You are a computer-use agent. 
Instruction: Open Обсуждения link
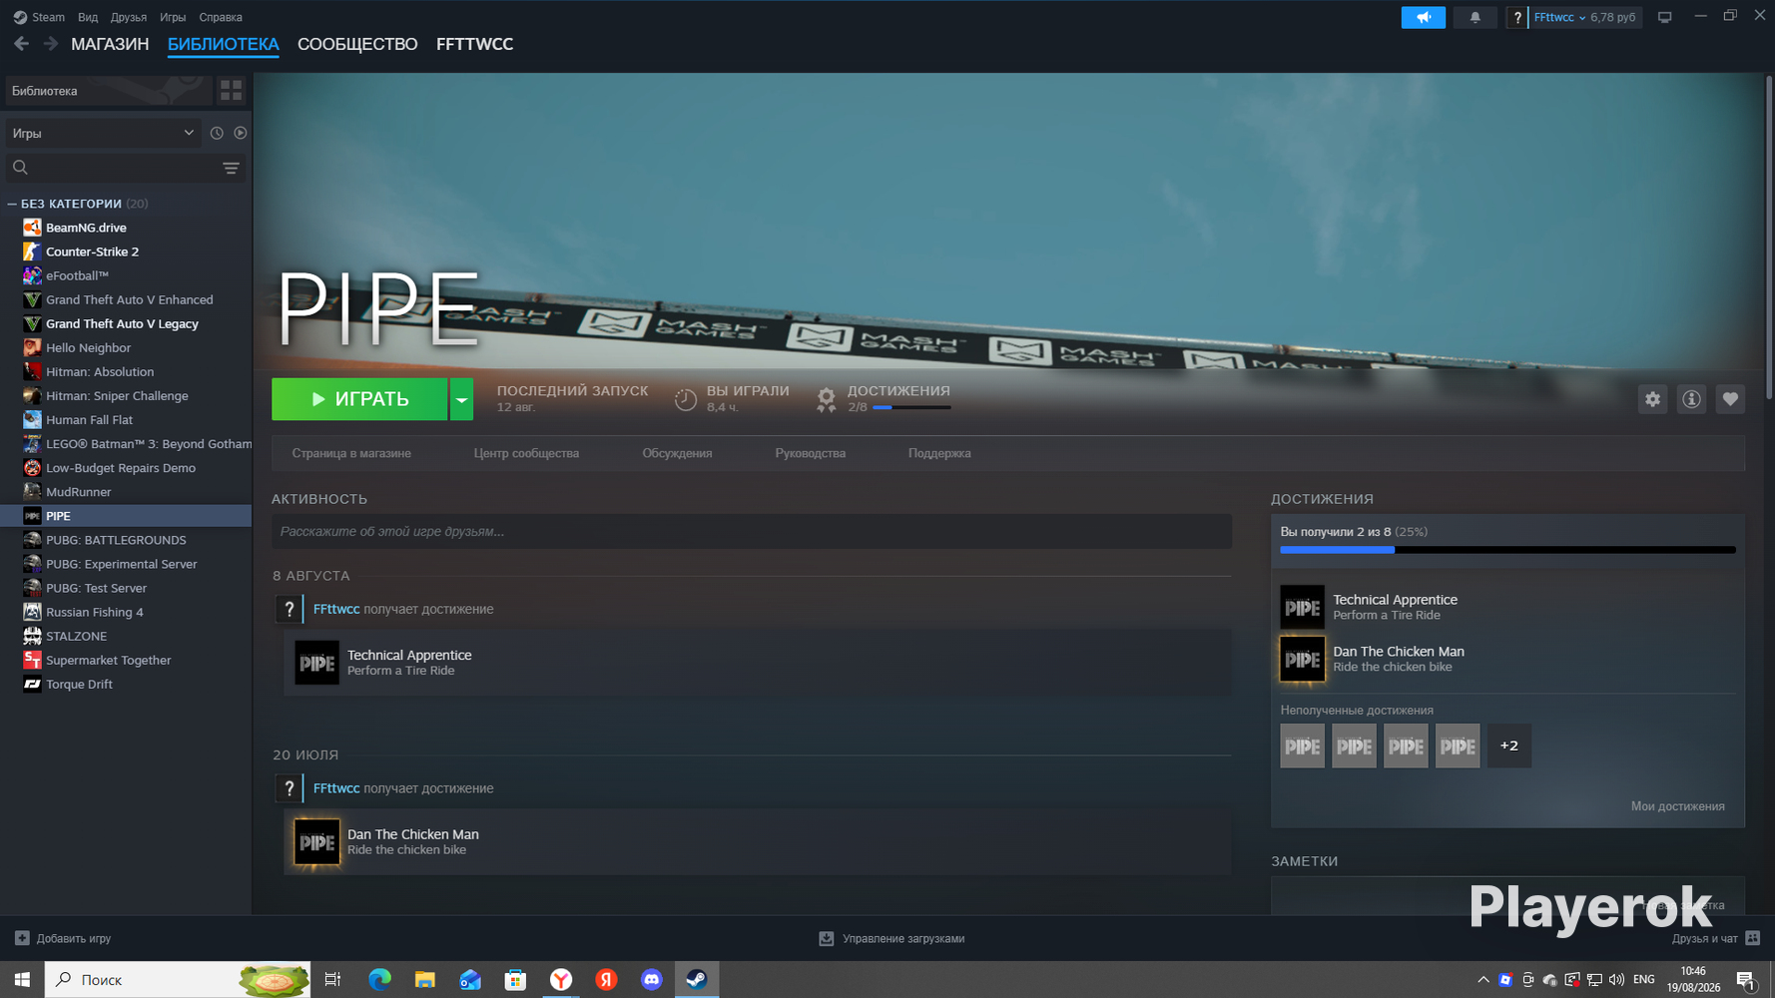677,453
